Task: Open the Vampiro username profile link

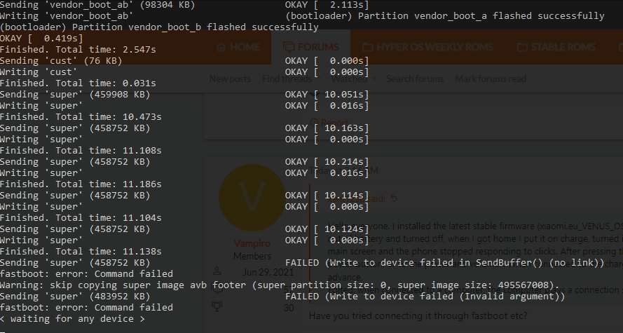Action: pyautogui.click(x=252, y=244)
